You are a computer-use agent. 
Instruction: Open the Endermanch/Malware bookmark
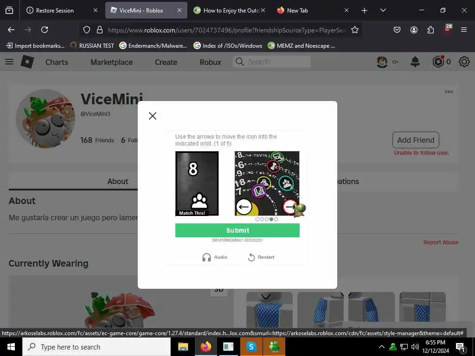pos(153,46)
